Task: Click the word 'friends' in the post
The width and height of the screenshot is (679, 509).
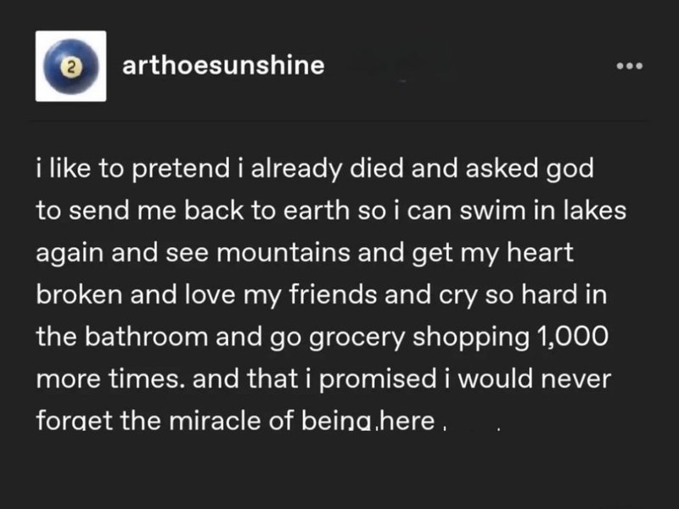Action: [333, 294]
